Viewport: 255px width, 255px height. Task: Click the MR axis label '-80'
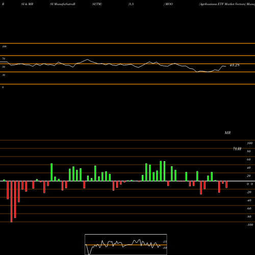[x=249, y=217]
